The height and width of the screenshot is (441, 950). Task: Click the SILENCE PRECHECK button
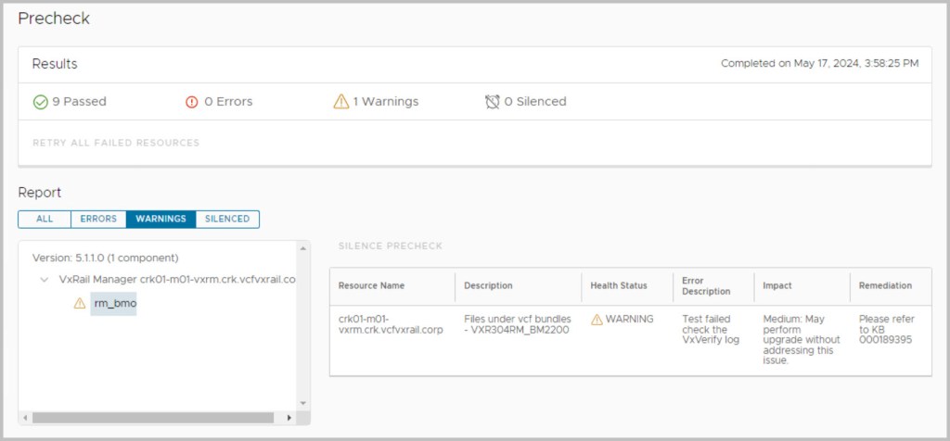(x=391, y=246)
